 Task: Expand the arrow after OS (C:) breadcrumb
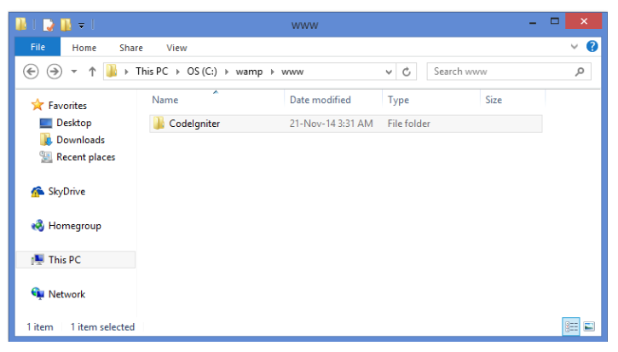(x=227, y=72)
